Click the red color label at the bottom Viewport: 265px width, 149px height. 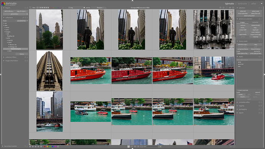[45, 146]
